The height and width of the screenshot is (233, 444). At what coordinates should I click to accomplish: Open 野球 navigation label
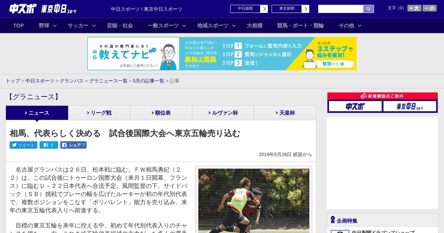[44, 26]
